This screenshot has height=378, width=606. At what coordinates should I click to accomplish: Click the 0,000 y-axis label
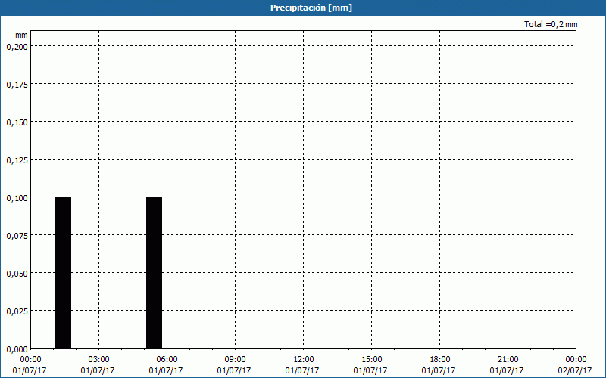click(17, 349)
